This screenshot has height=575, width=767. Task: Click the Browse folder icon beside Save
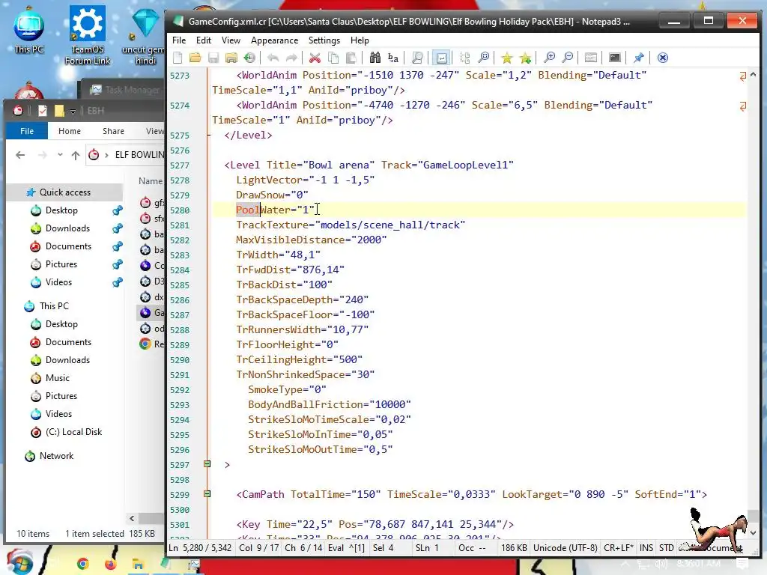[231, 58]
